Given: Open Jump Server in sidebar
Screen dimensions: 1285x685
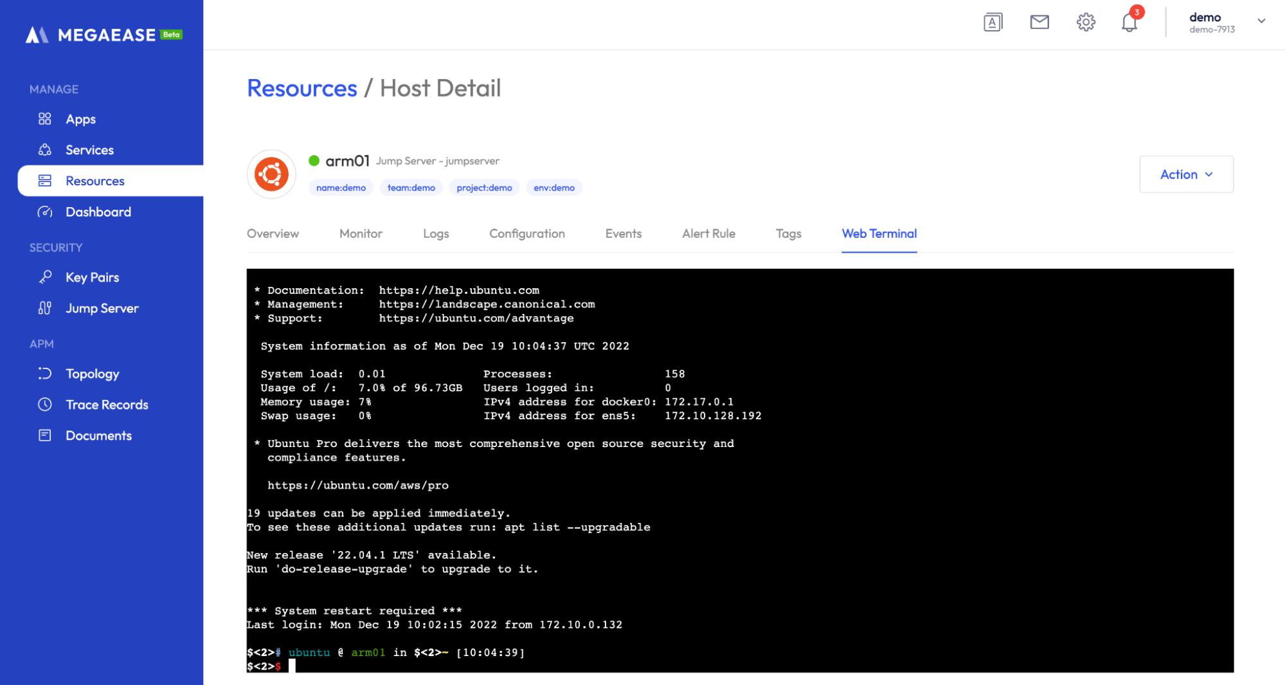Looking at the screenshot, I should 102,308.
